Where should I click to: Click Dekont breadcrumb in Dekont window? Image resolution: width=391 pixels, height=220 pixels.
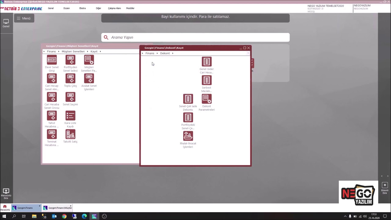click(165, 53)
